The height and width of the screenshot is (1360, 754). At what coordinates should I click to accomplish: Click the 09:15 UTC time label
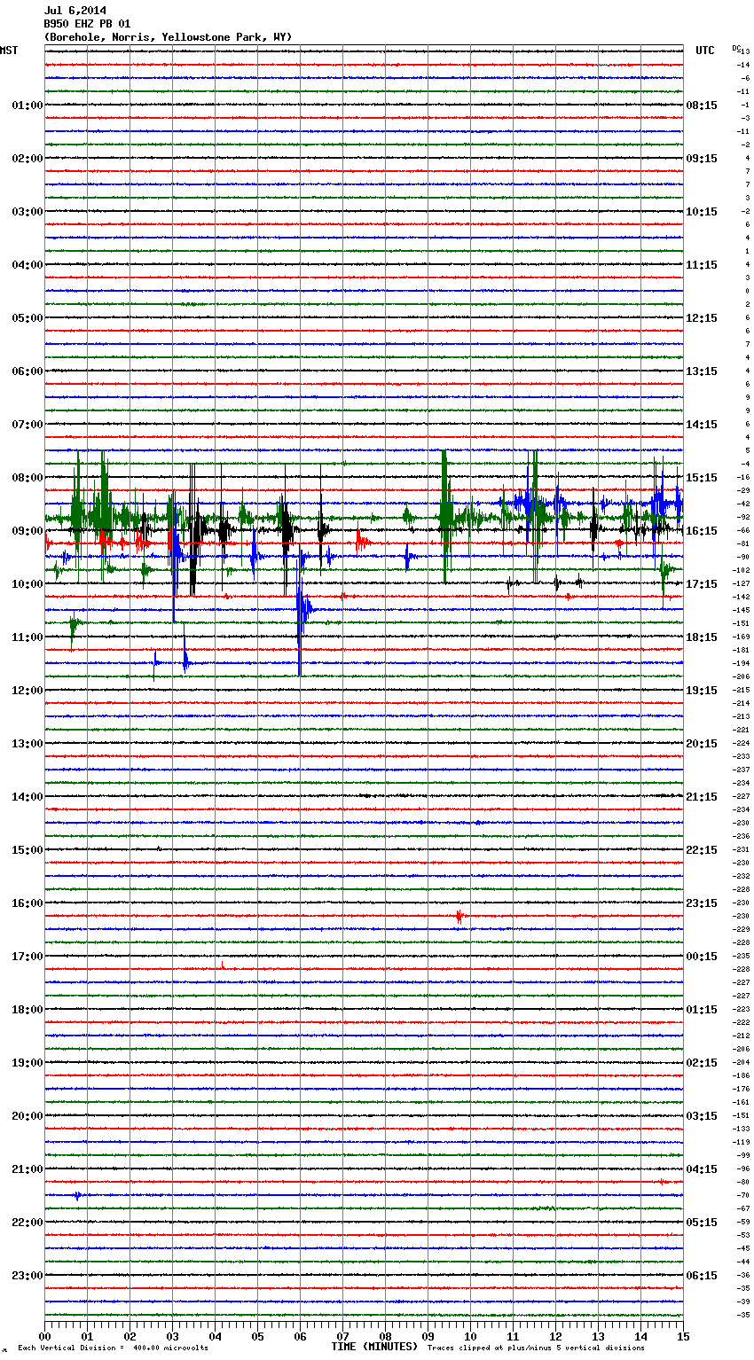pyautogui.click(x=702, y=159)
